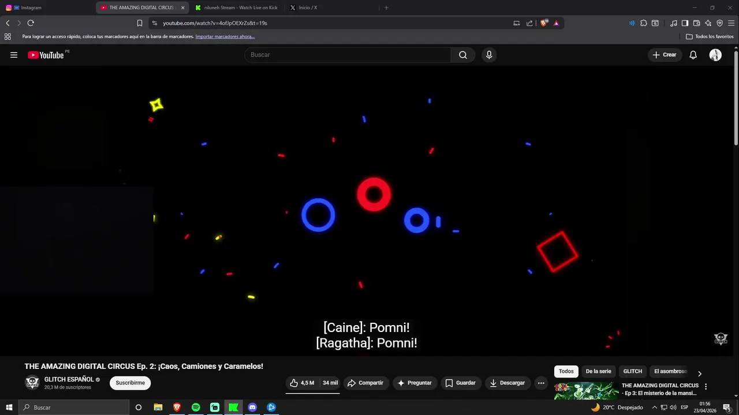
Task: Go back to the previous page
Action: 8,23
